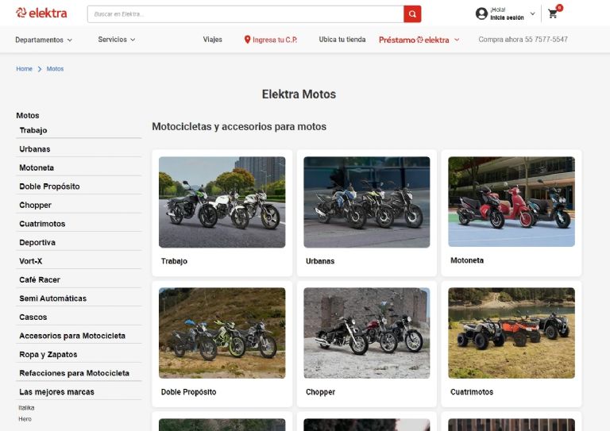Open the shopping cart icon
The image size is (610, 431).
(x=553, y=13)
